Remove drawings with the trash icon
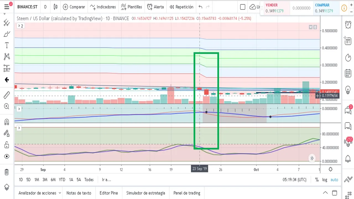This screenshot has width=354, height=199. (7, 172)
